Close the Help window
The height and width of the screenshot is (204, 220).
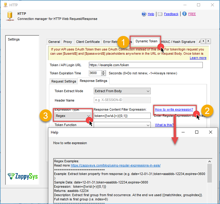[x=210, y=132]
